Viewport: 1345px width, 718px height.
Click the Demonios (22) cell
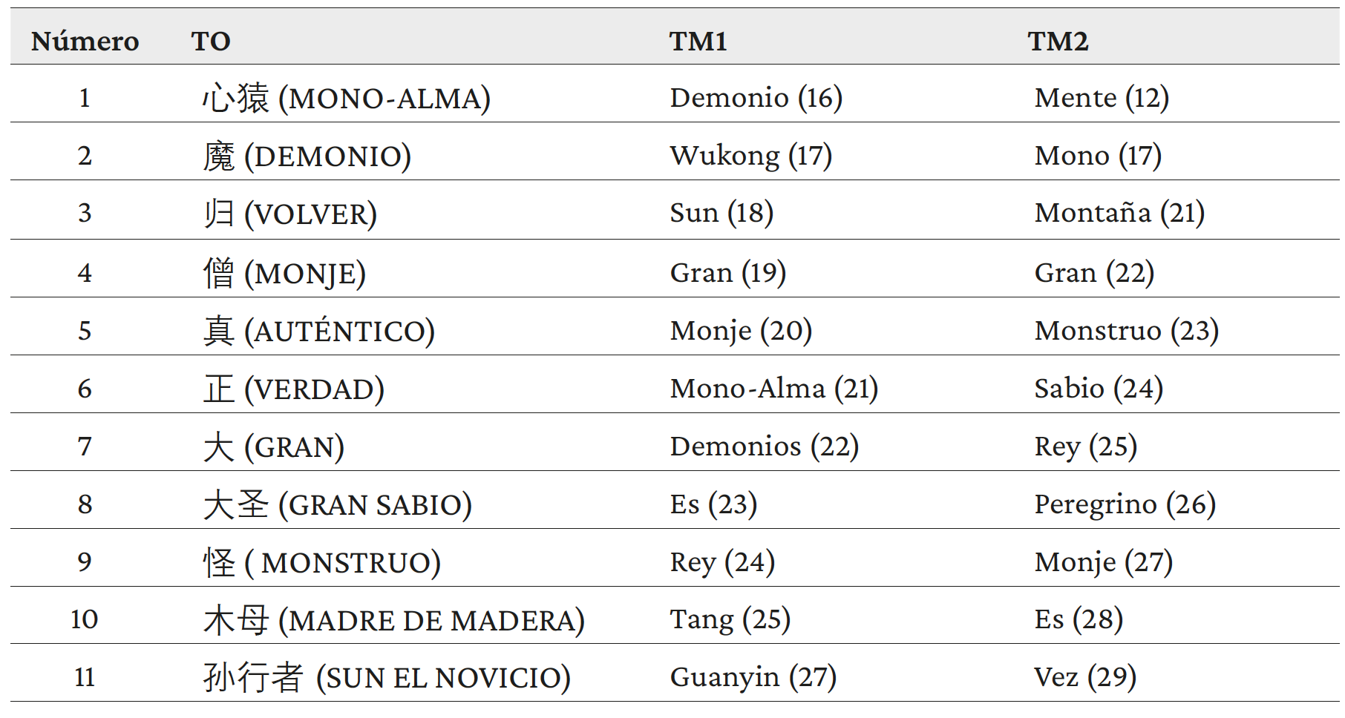(764, 447)
